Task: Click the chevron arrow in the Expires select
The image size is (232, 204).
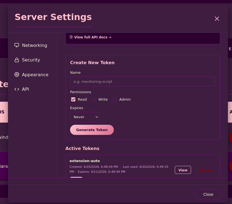Action: click(96, 117)
